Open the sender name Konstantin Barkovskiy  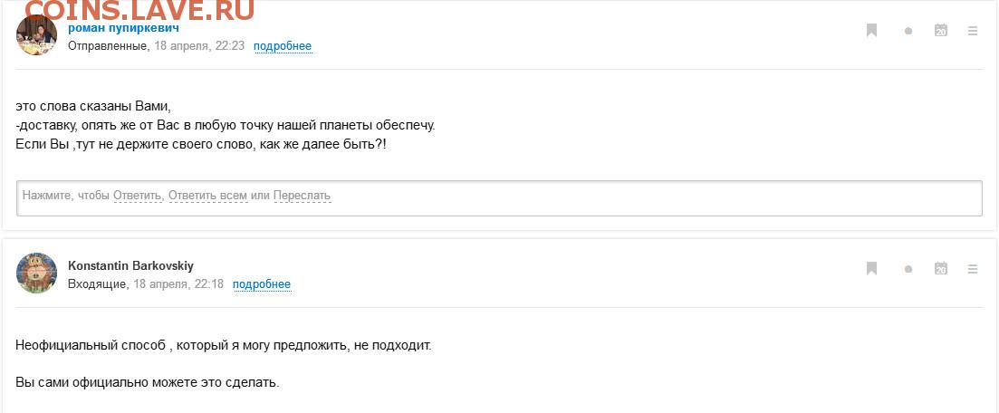tap(130, 265)
